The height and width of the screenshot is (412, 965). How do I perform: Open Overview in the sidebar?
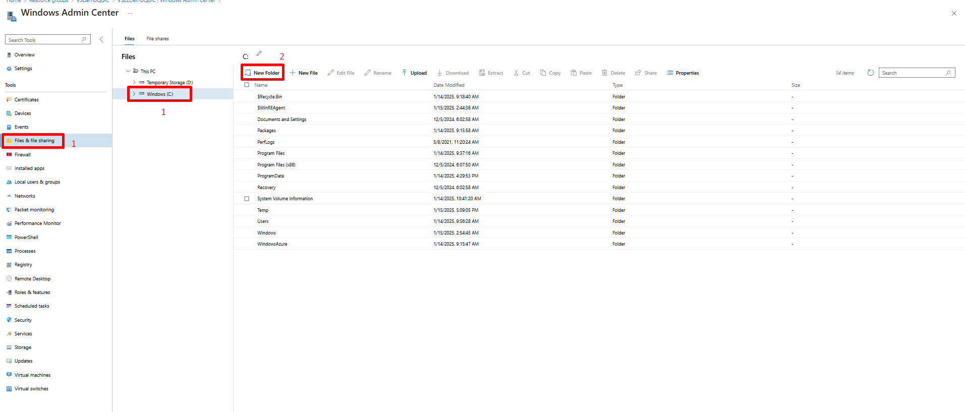[x=25, y=55]
